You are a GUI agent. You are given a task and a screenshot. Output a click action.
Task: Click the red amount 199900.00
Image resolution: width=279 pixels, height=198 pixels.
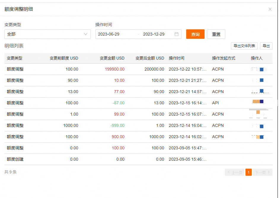[114, 69]
